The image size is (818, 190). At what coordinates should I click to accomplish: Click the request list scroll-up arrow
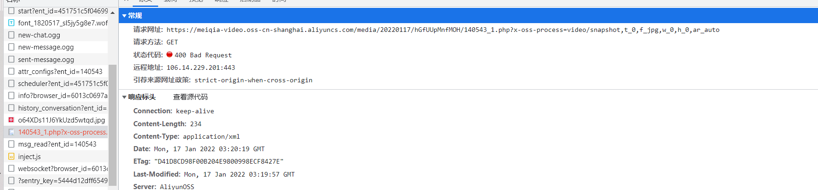[x=112, y=12]
